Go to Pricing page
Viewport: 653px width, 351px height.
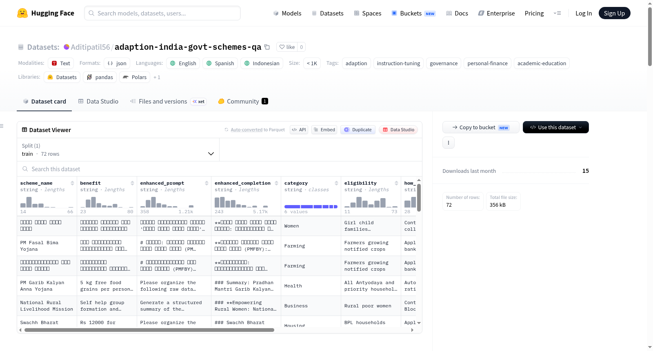tap(534, 13)
